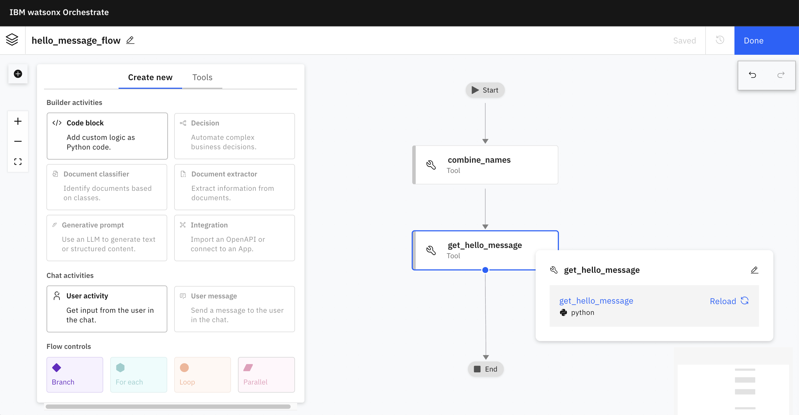799x415 pixels.
Task: Add a Code block activity
Action: click(x=107, y=136)
